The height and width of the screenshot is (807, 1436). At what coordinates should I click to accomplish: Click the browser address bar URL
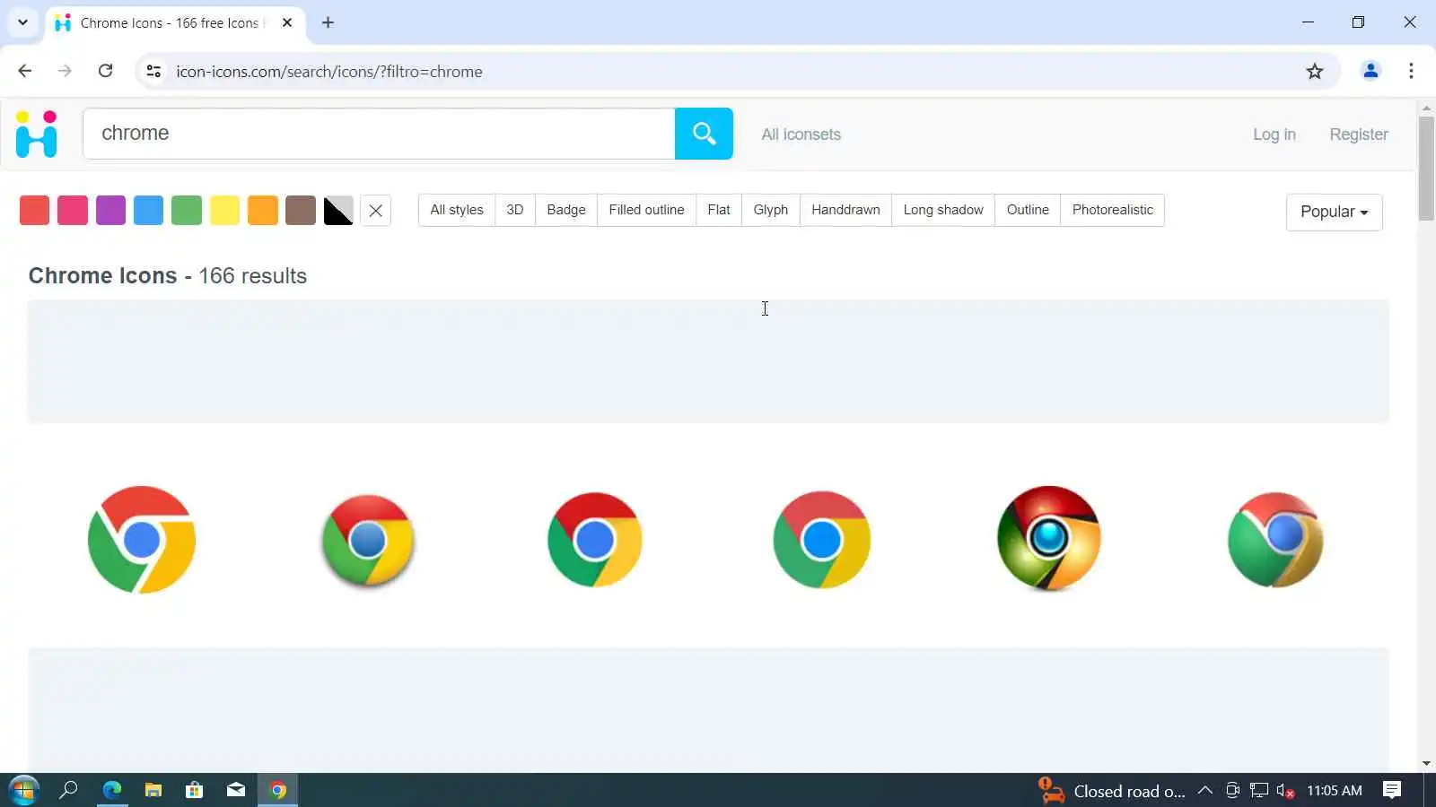(x=329, y=72)
